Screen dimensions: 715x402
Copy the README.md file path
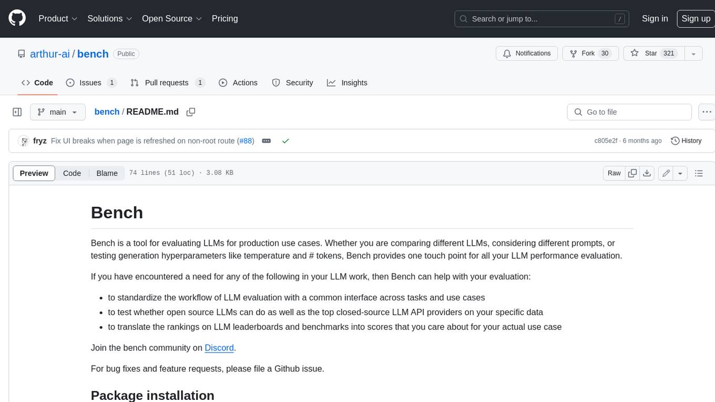coord(191,112)
